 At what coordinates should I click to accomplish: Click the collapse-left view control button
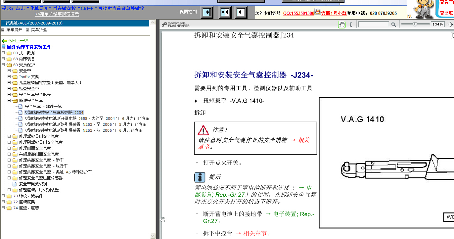[x=241, y=13]
